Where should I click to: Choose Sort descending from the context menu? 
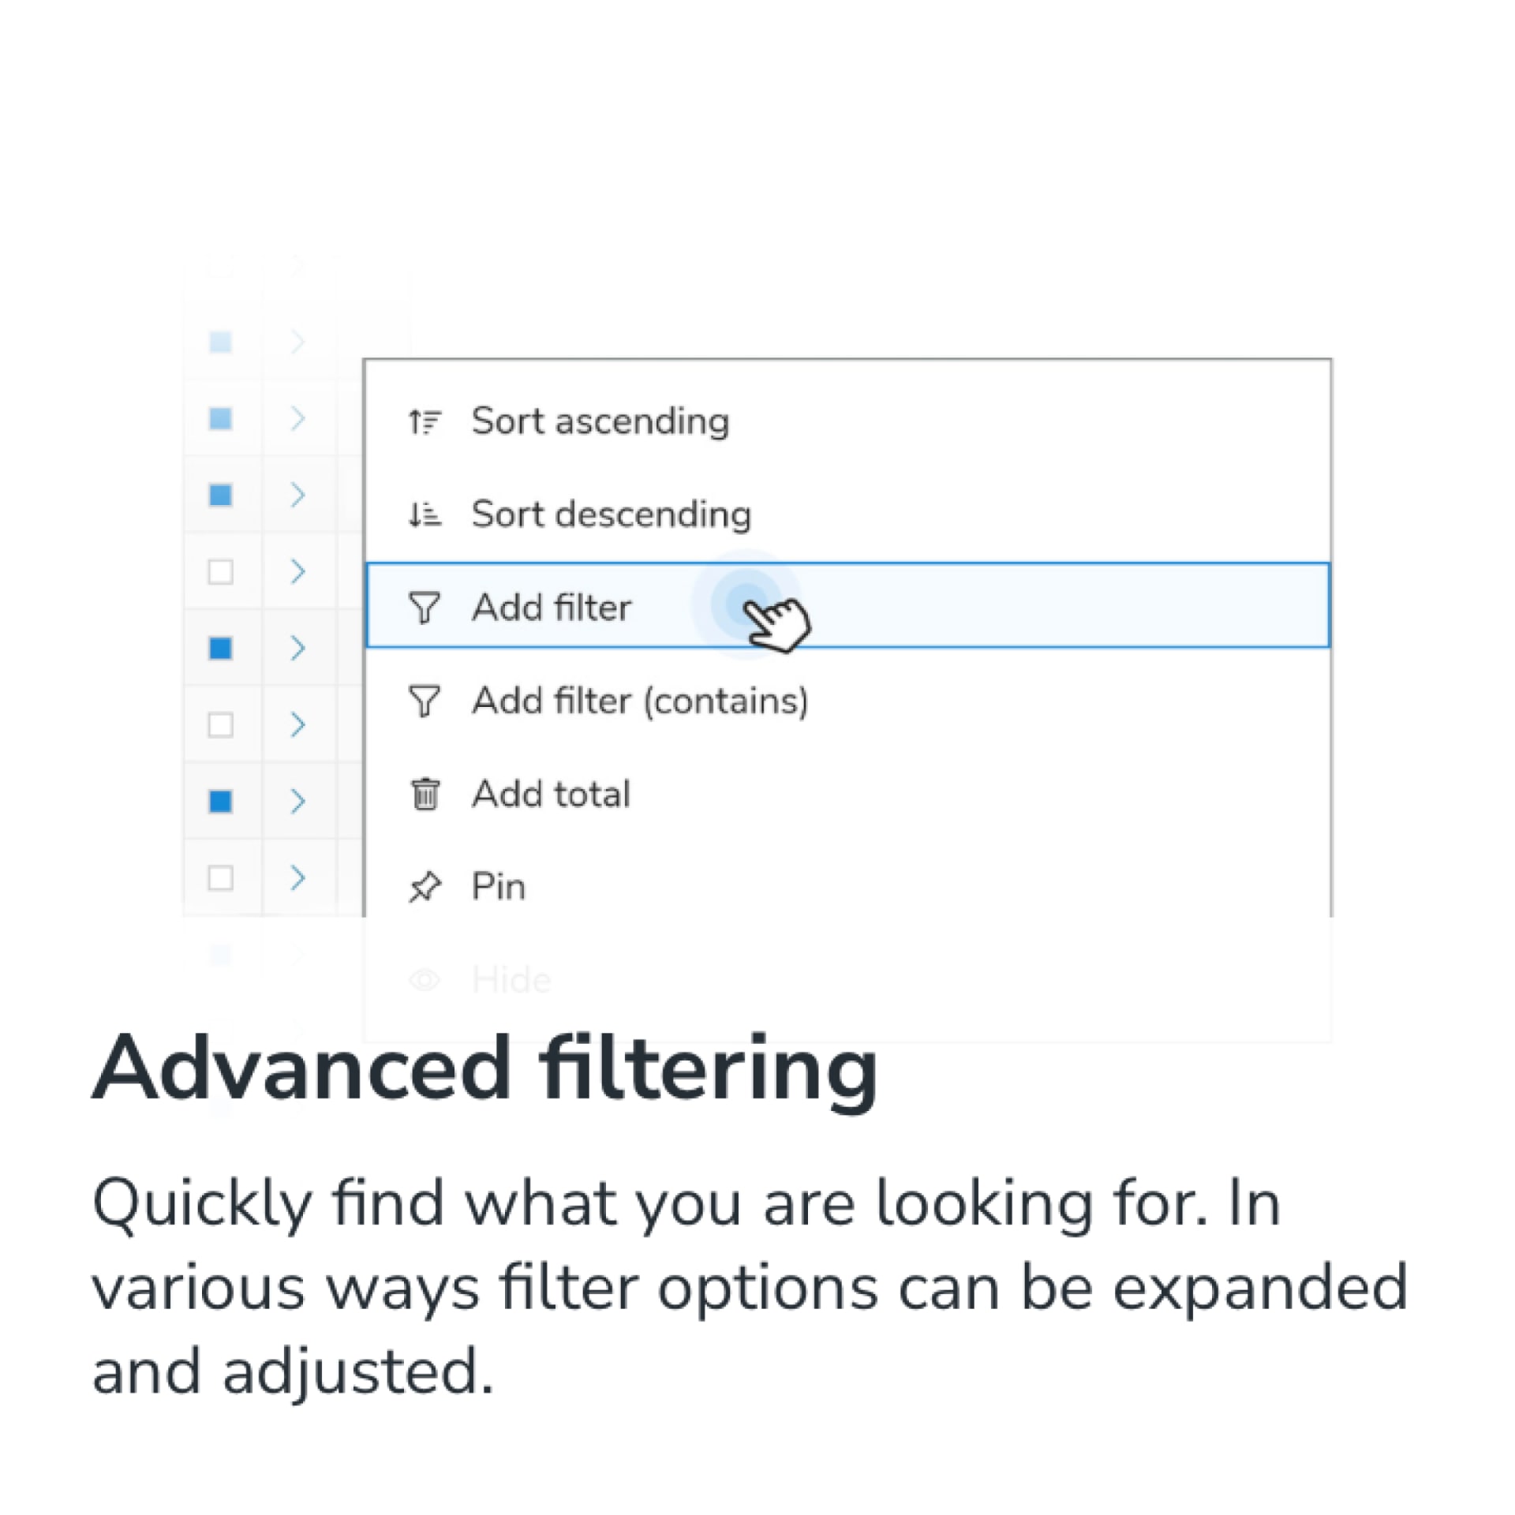pyautogui.click(x=848, y=514)
